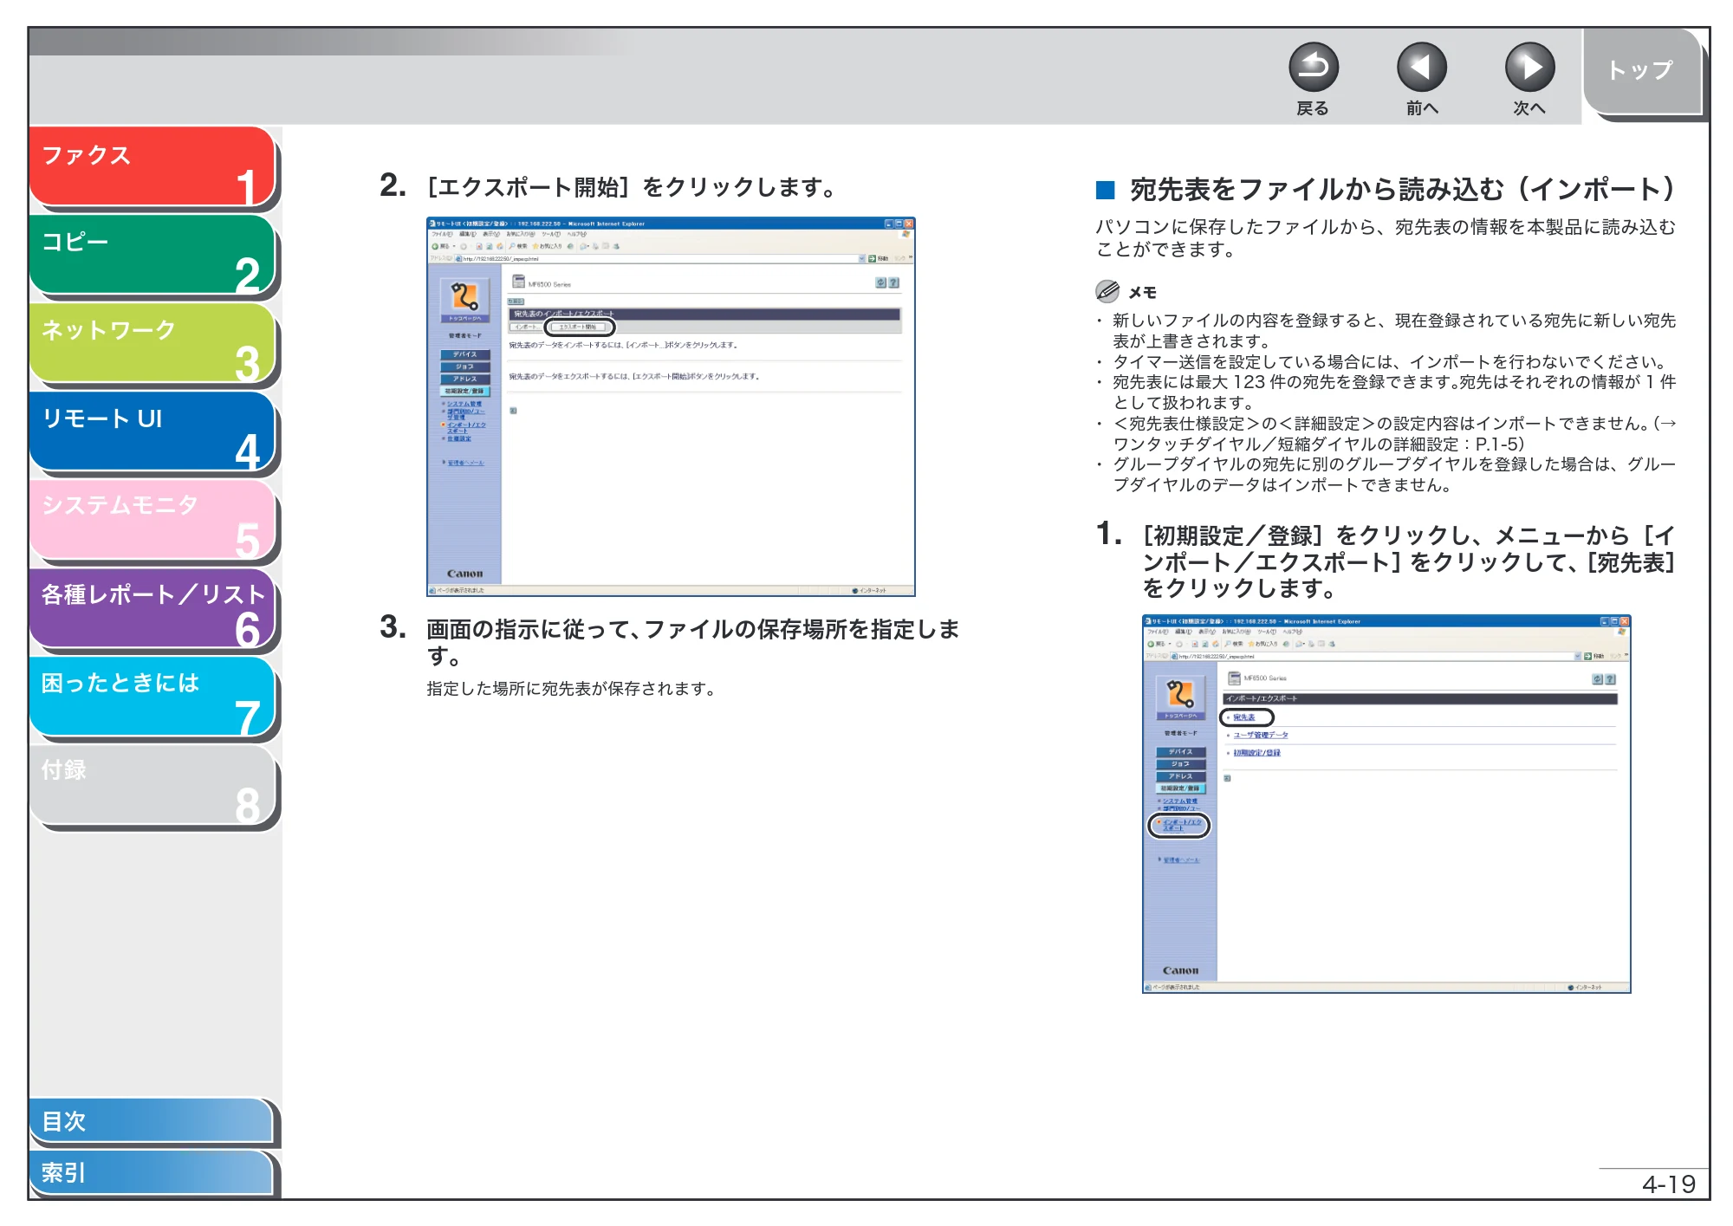Click エクスポート開始 button in step 2 screenshot
The height and width of the screenshot is (1226, 1733).
coord(579,328)
